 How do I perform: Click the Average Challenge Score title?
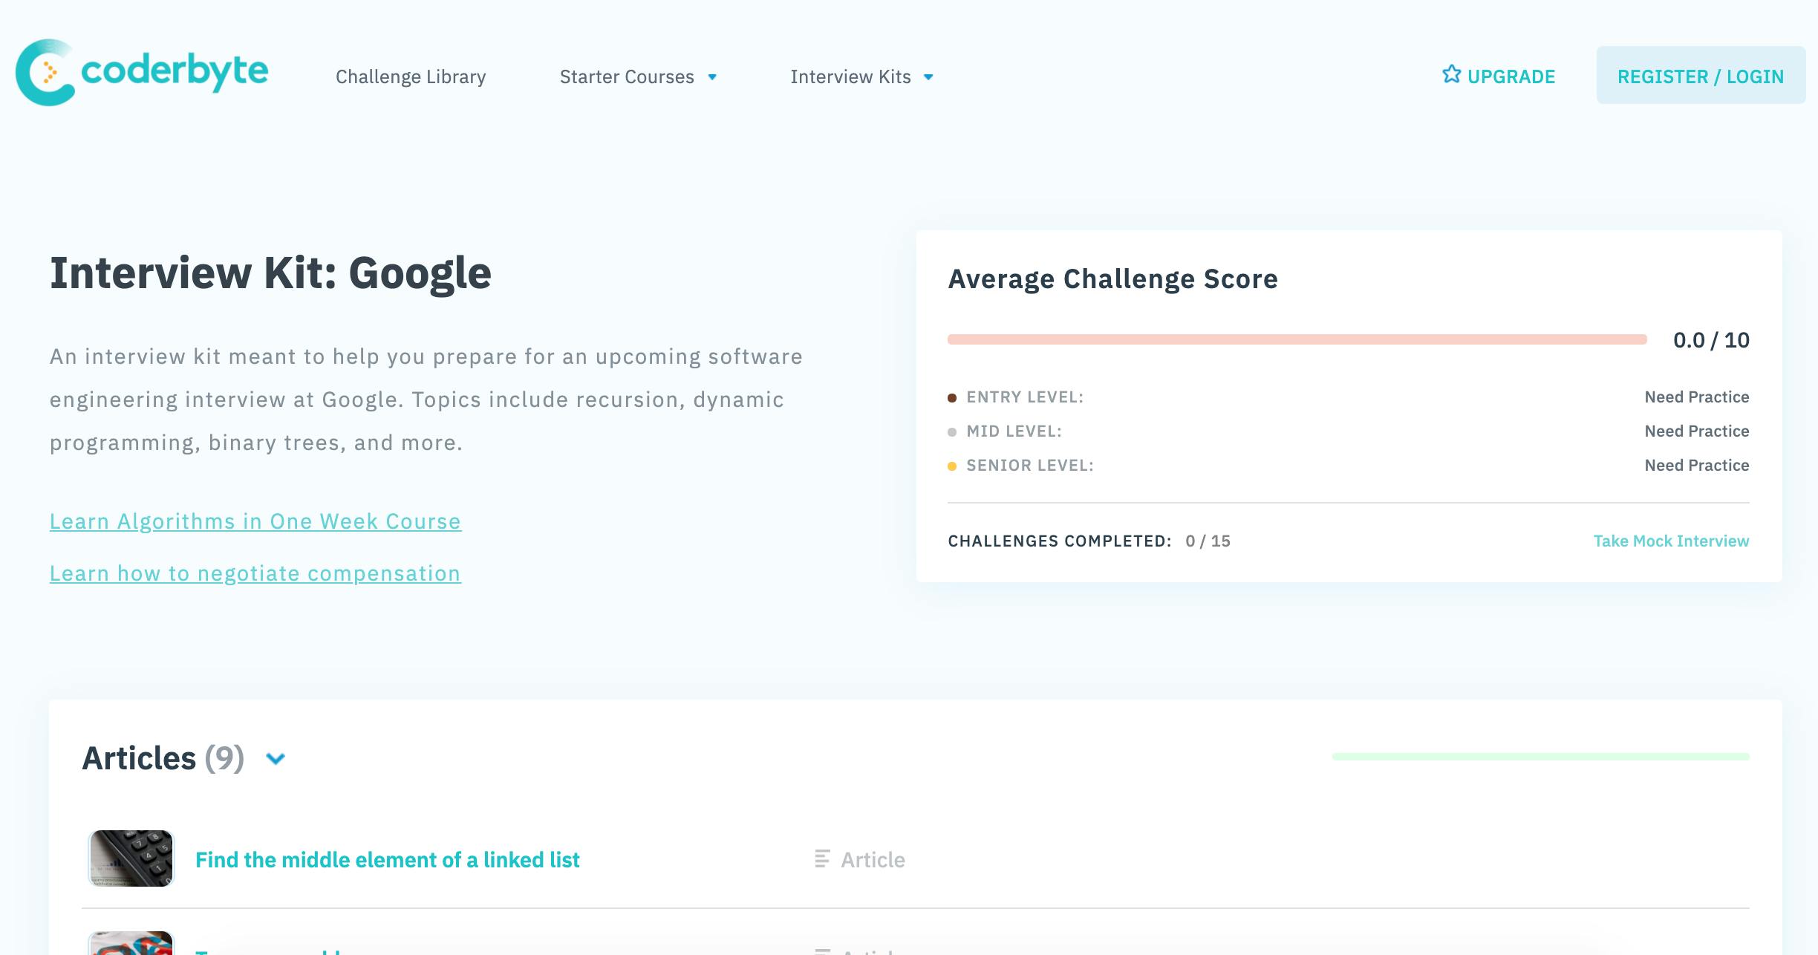point(1113,279)
